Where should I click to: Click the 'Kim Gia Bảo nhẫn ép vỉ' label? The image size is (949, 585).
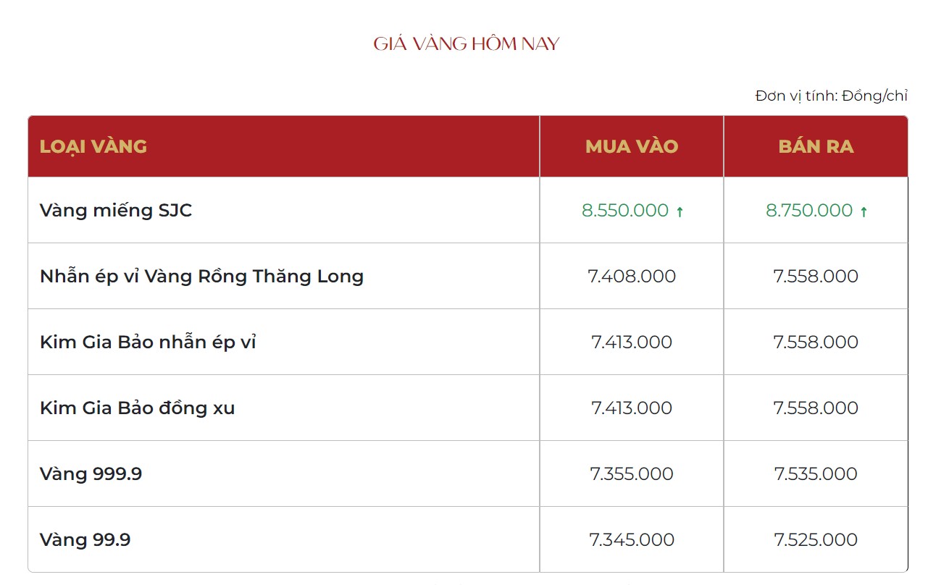click(x=148, y=342)
